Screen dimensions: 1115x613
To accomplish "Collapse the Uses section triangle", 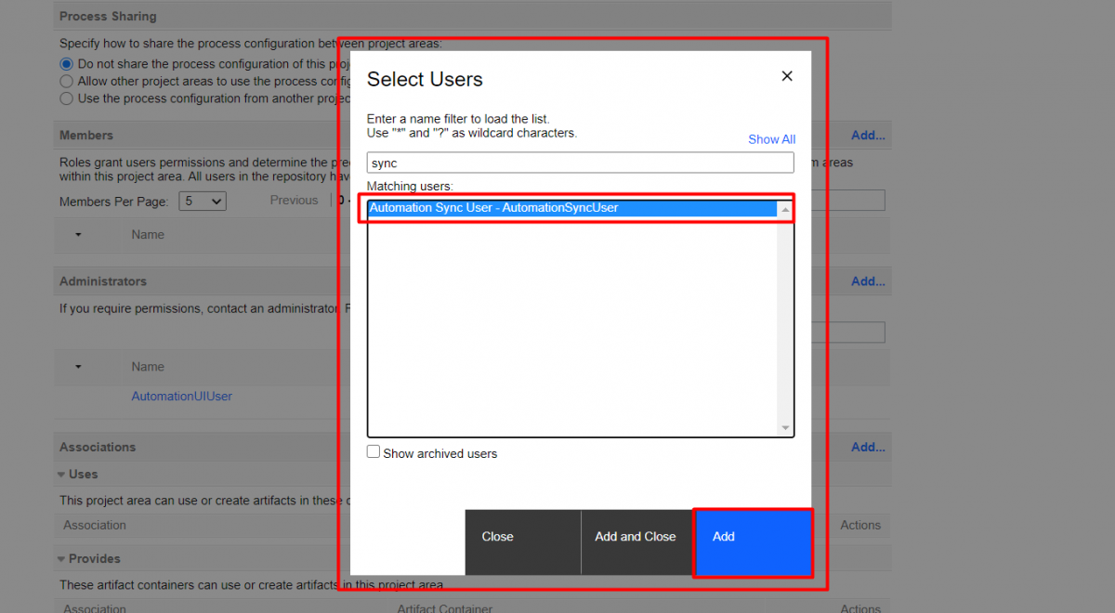I will pos(61,475).
